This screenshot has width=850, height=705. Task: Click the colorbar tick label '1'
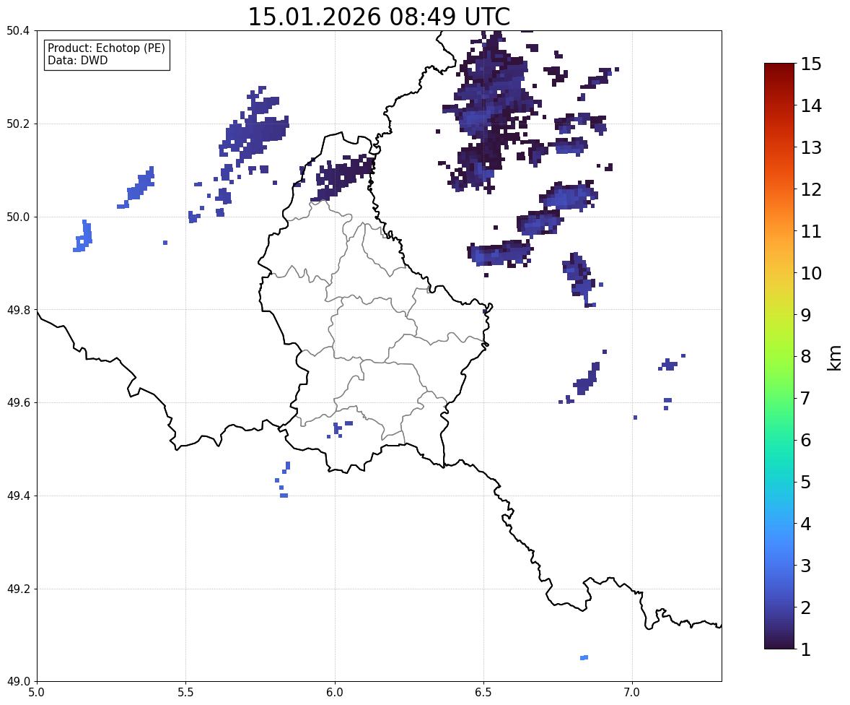(x=806, y=649)
